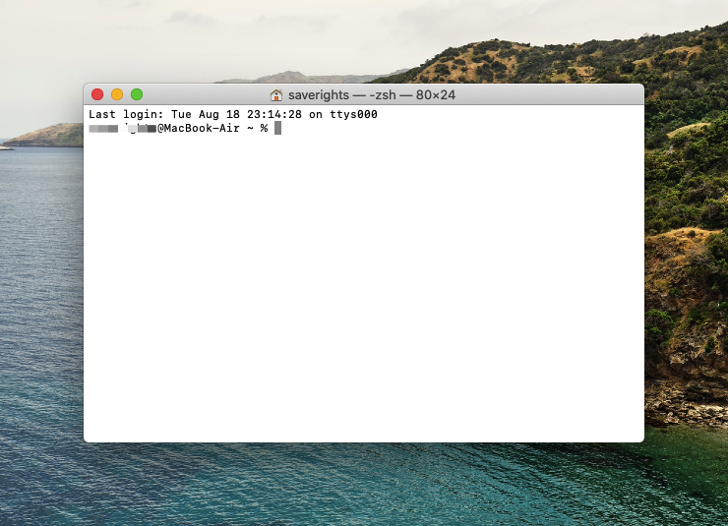
Task: Click the "80×24" size in title
Action: (x=434, y=95)
